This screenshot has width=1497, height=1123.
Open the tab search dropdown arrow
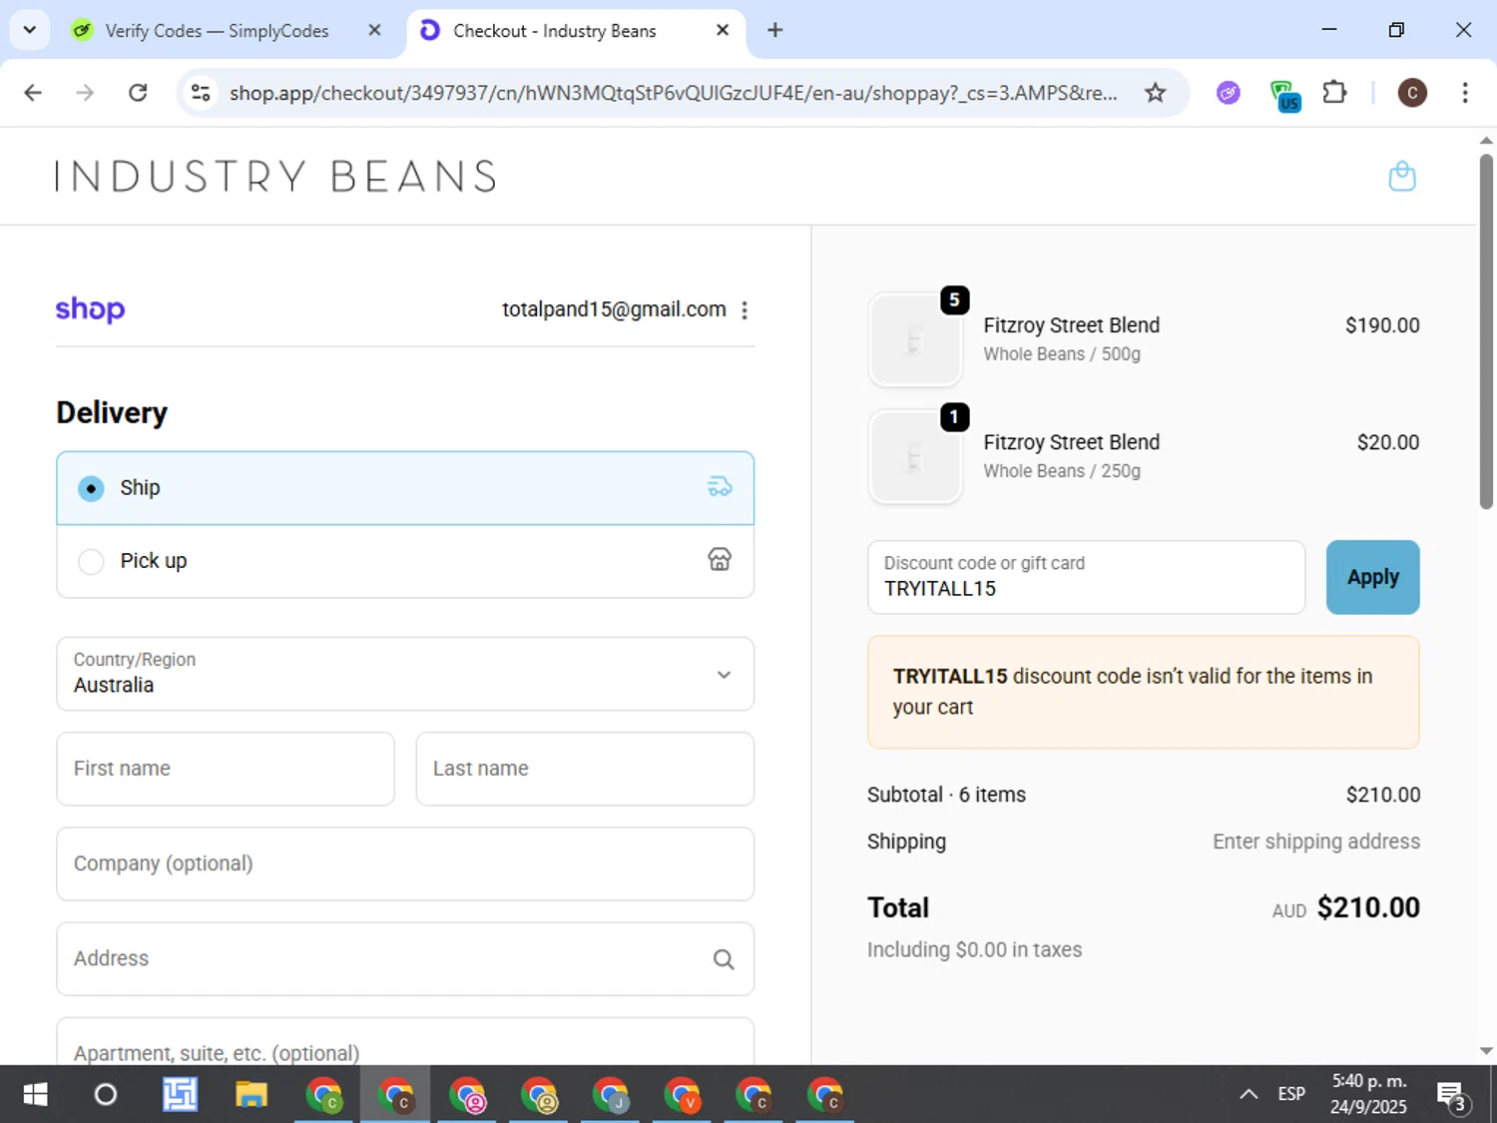(x=30, y=30)
